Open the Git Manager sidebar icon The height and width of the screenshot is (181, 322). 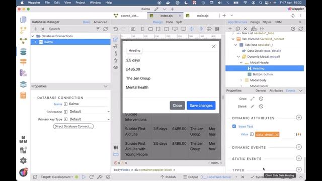(23, 30)
